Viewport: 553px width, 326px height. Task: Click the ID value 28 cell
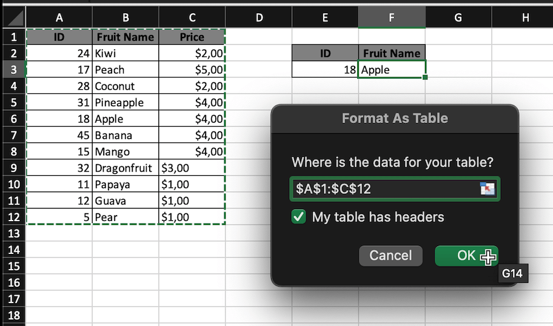point(59,86)
